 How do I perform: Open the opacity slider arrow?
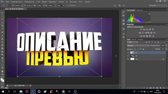point(166,46)
